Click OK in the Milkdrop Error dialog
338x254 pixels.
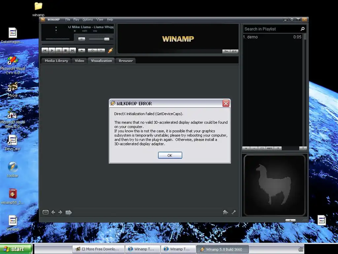pyautogui.click(x=170, y=155)
